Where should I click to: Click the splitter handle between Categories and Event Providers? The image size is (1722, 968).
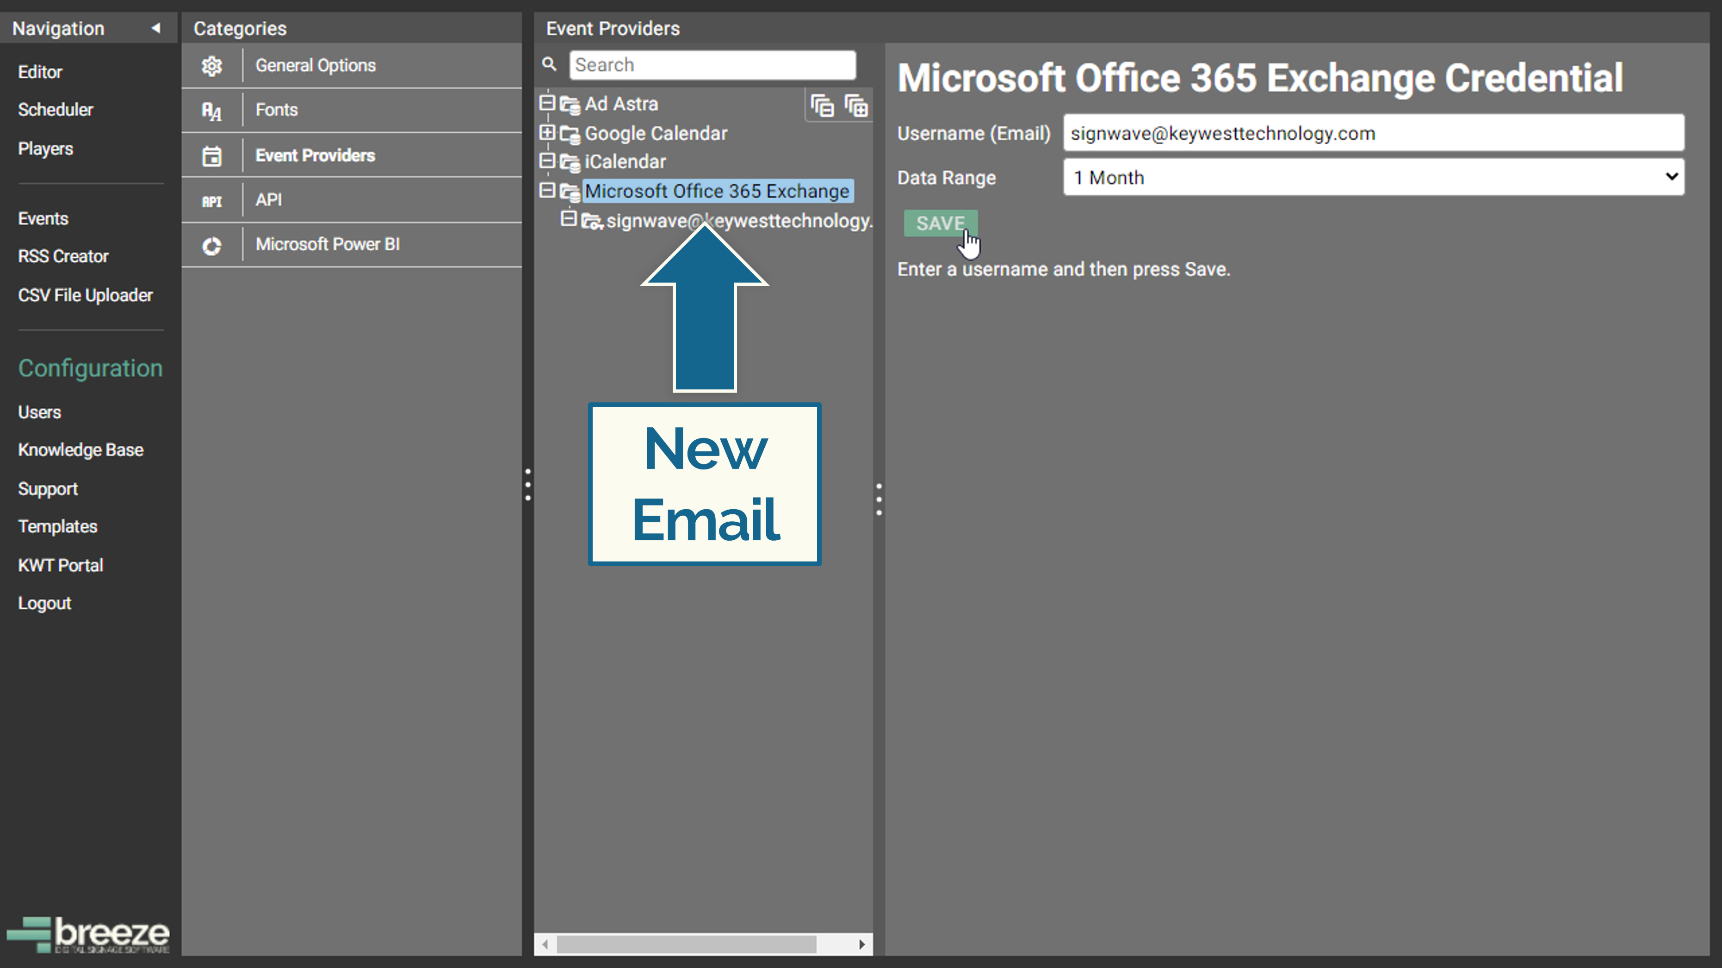[x=528, y=485]
